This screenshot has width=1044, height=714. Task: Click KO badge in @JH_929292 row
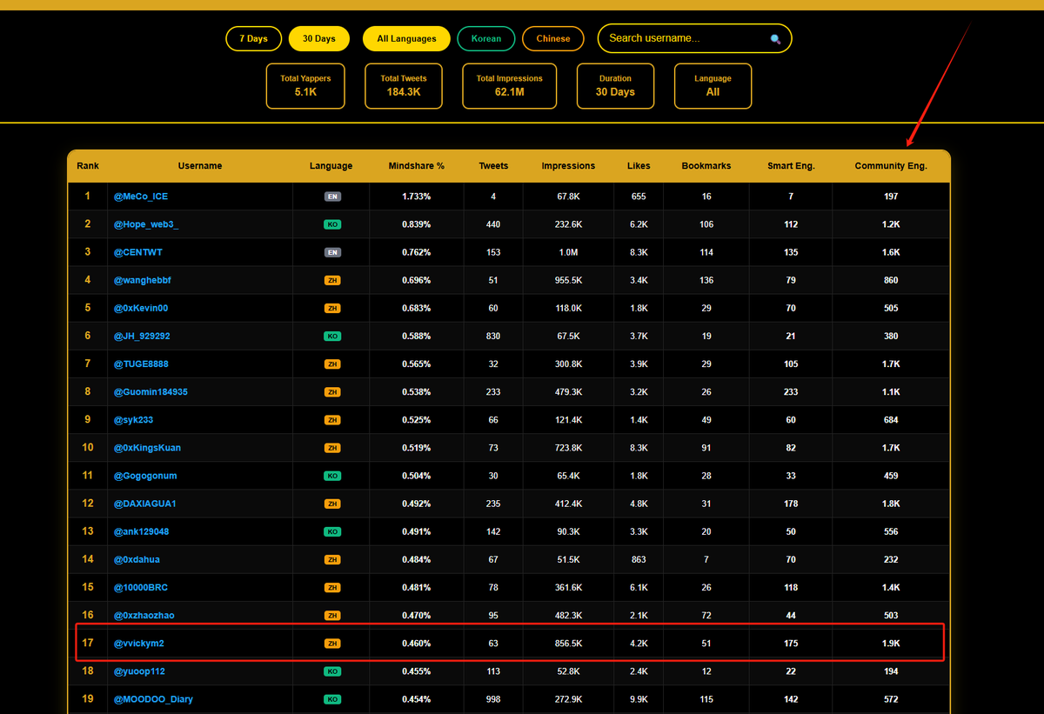point(331,336)
